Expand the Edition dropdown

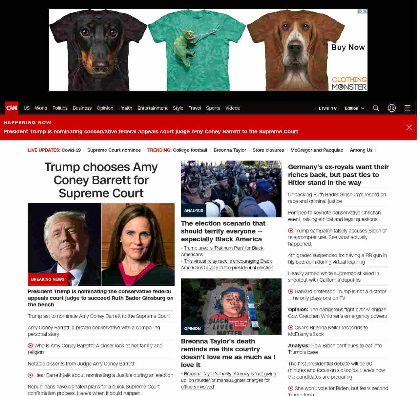(x=354, y=108)
